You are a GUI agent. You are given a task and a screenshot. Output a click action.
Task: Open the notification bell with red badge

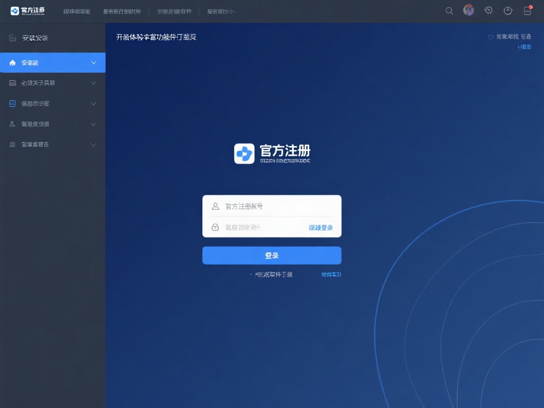tap(528, 11)
